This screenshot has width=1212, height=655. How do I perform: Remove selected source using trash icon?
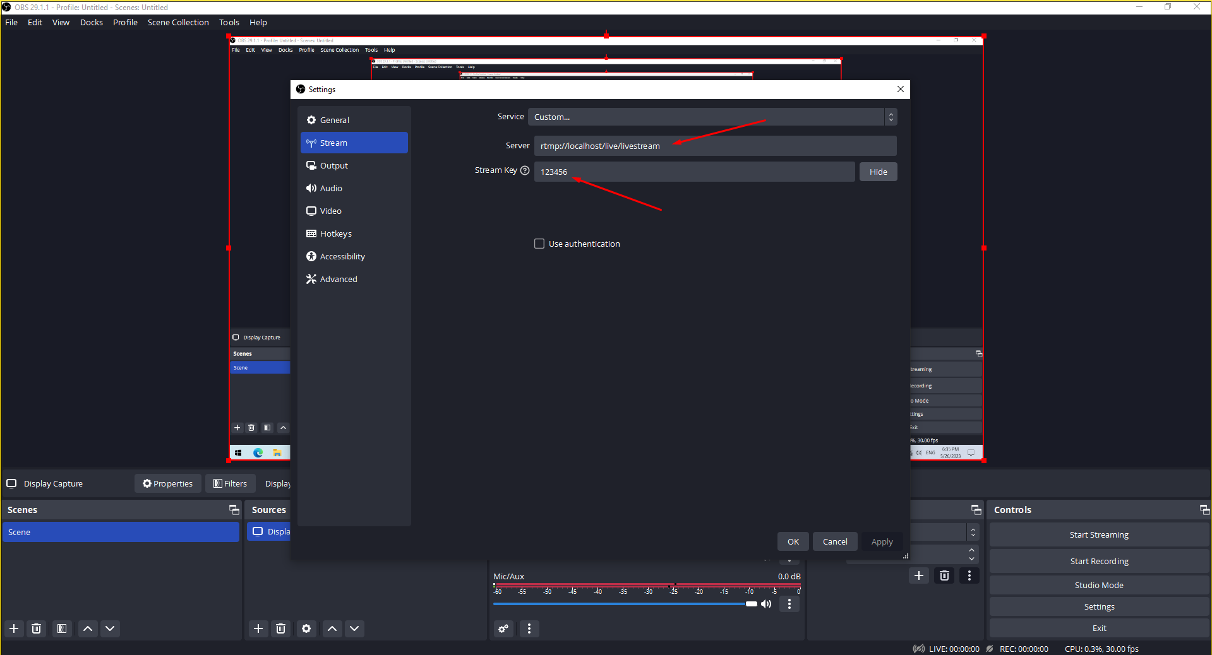pos(281,628)
